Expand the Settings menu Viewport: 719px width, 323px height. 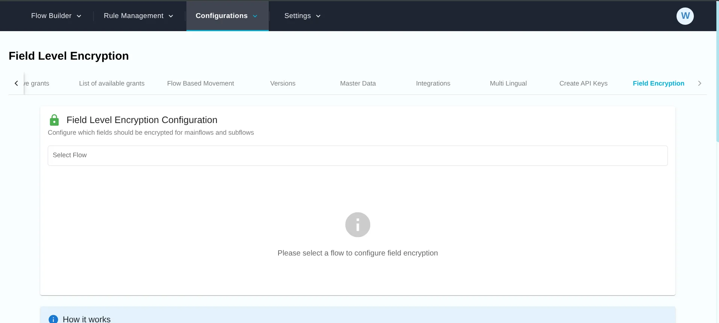pyautogui.click(x=303, y=16)
